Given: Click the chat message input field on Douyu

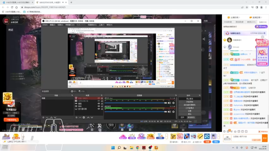Looking at the screenshot, I should pos(247,138).
